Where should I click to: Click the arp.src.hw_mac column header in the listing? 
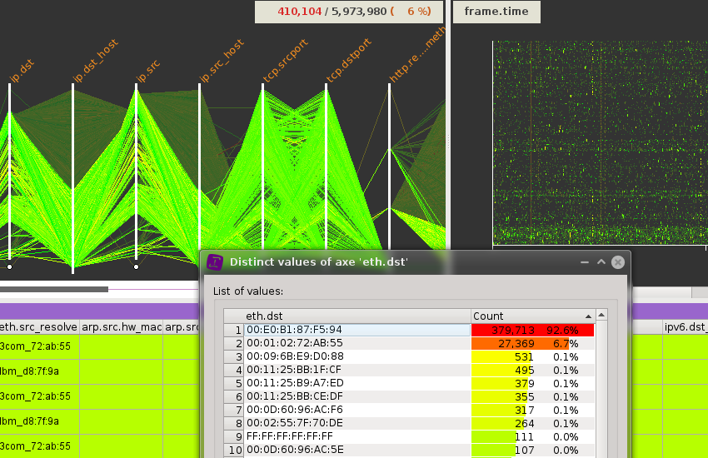click(130, 328)
